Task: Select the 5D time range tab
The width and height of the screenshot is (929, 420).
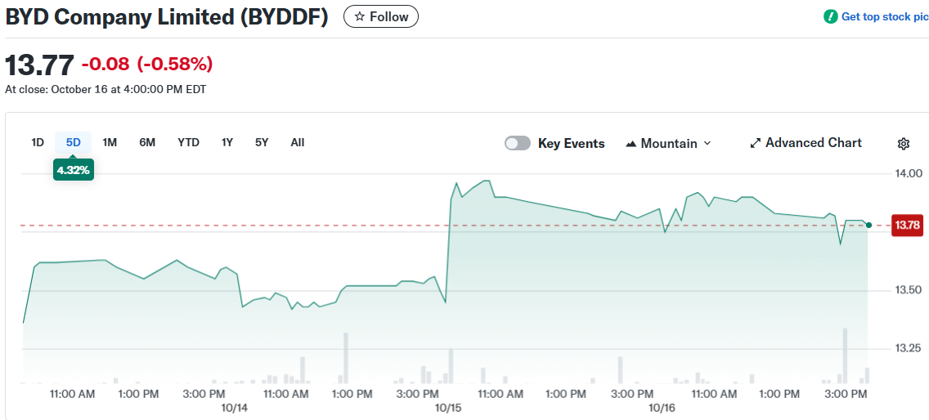Action: click(x=74, y=142)
